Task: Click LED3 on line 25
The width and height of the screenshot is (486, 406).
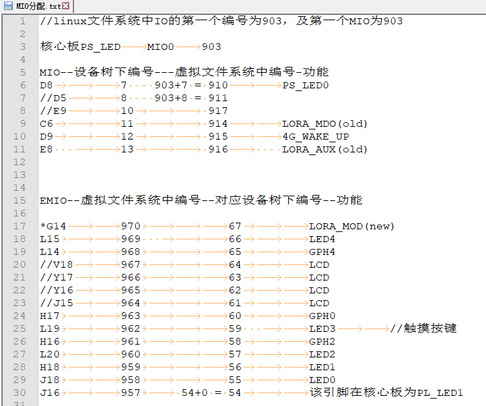Action: pos(322,328)
